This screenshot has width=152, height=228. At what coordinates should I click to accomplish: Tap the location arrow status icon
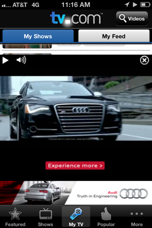click(127, 5)
